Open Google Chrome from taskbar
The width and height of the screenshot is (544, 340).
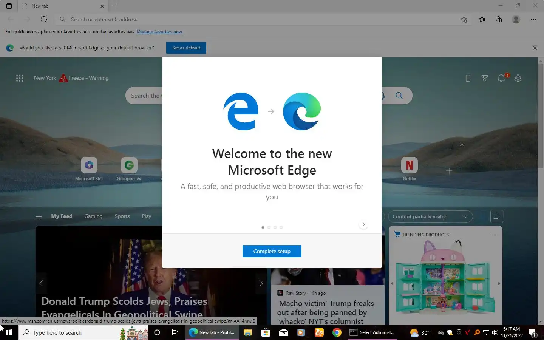click(x=337, y=332)
